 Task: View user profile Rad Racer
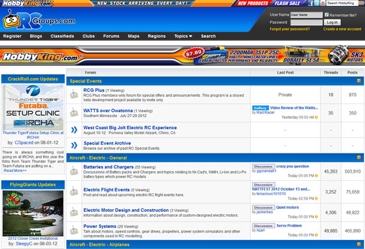(x=265, y=112)
